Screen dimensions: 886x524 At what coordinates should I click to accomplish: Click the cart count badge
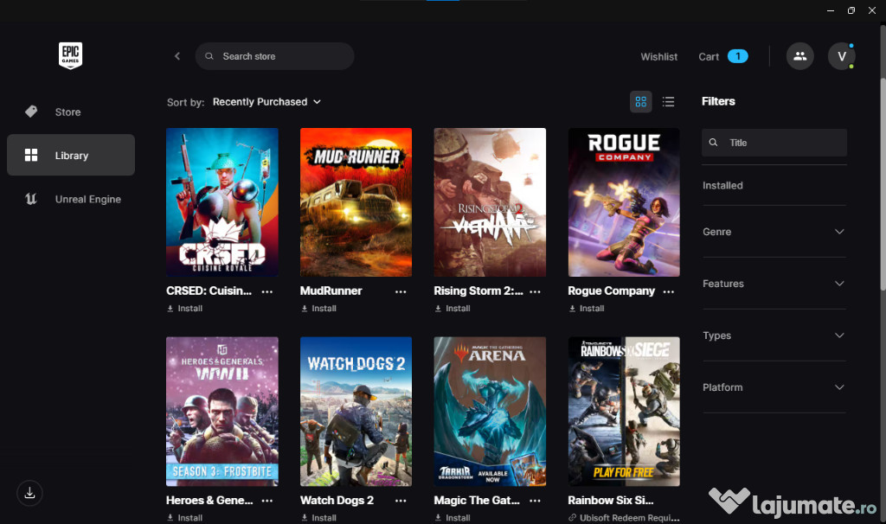tap(737, 56)
